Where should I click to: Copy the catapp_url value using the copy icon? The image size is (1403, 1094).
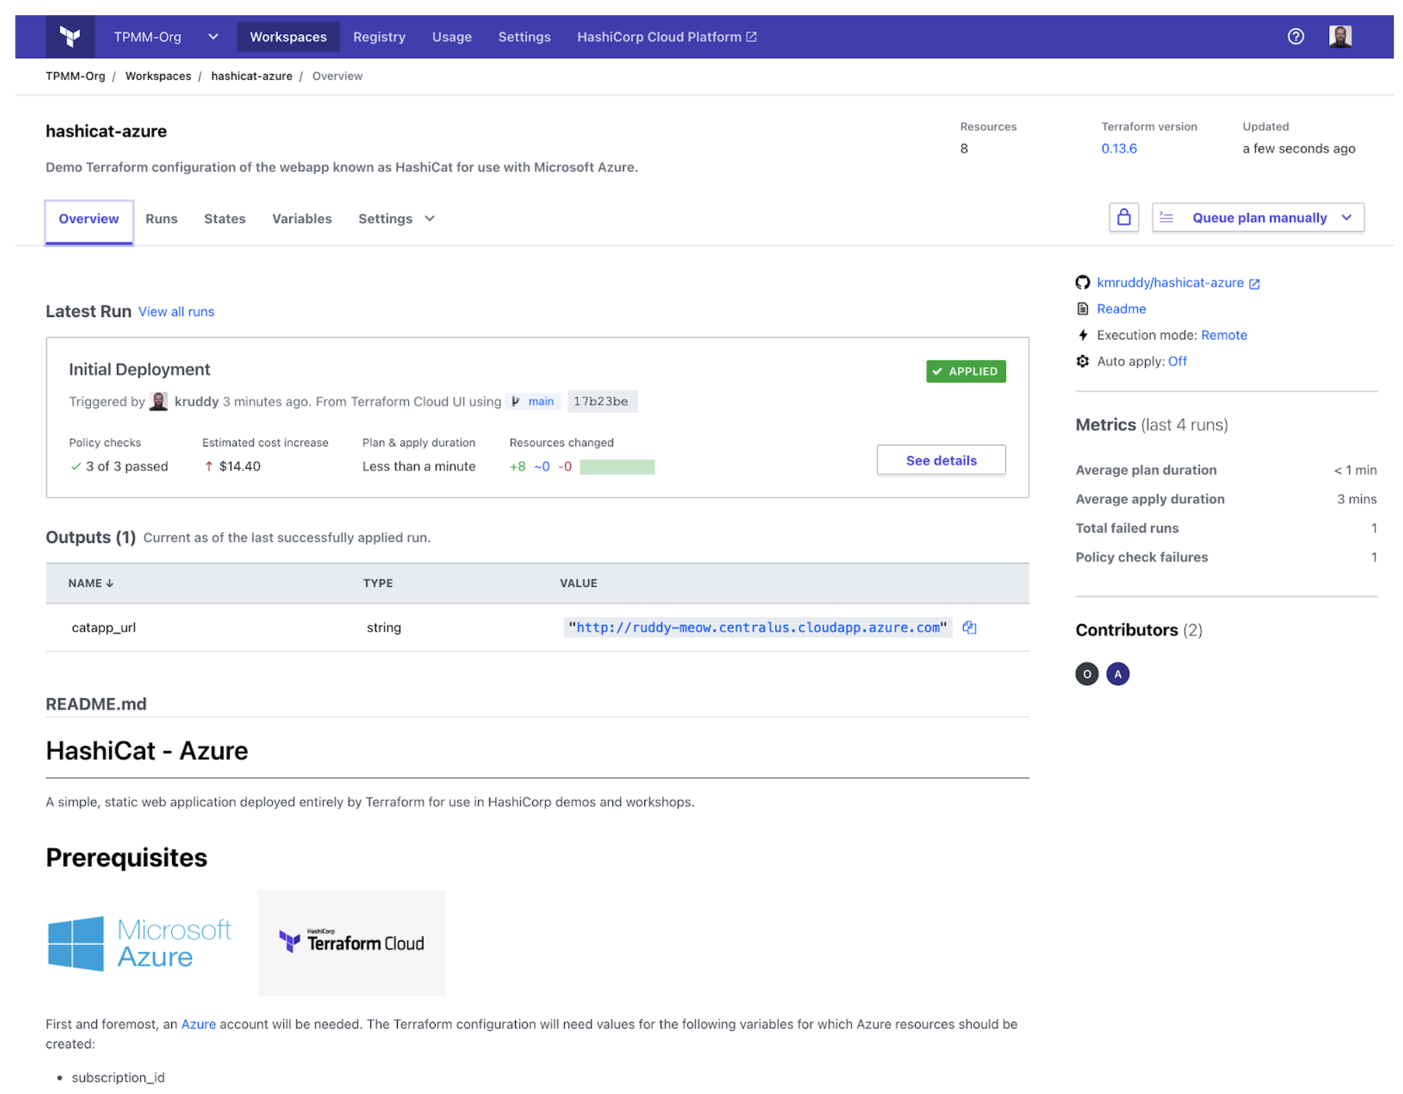[969, 627]
